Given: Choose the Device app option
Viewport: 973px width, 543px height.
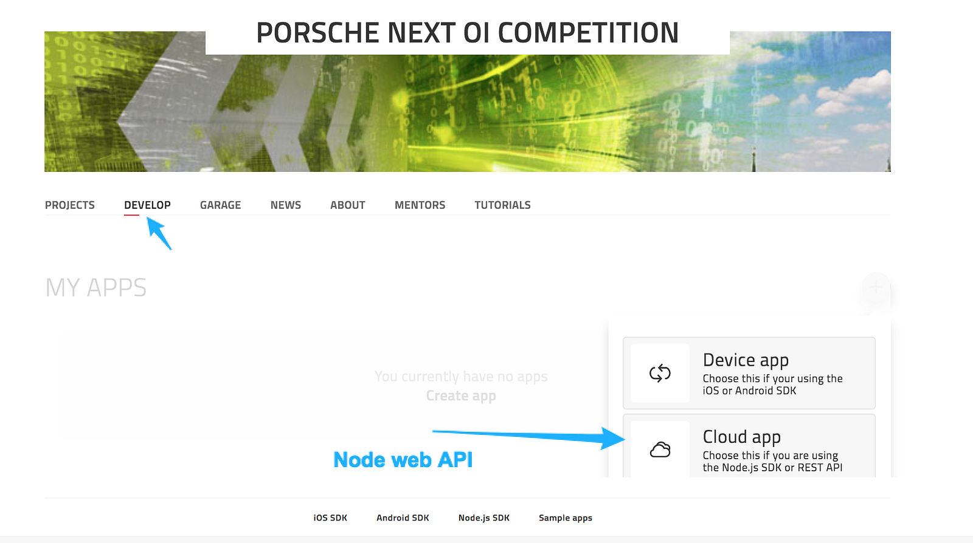Looking at the screenshot, I should click(749, 373).
